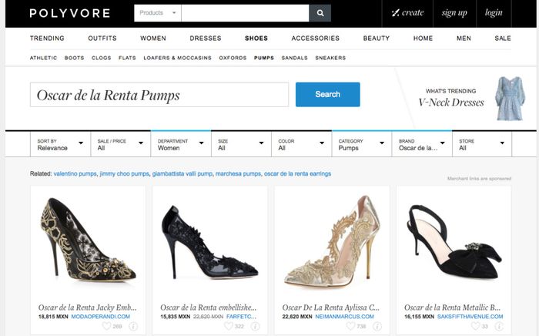Visit MODAOPERANDI.COM merchant link
This screenshot has height=336, width=539.
pos(101,317)
